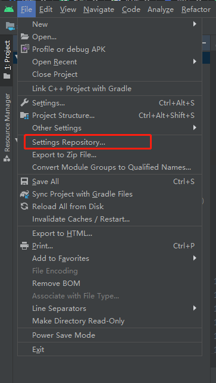The height and width of the screenshot is (383, 216).
Task: Click the floppy disk Save All icon
Action: point(24,182)
